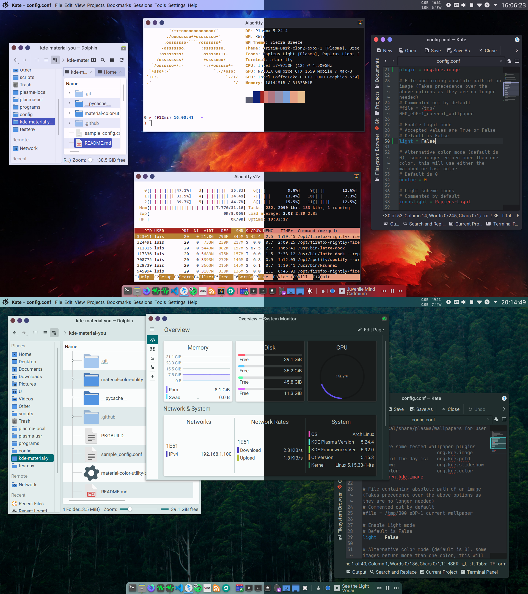This screenshot has height=594, width=528.
Task: Switch upper Dolphin to compact list view
Action: pyautogui.click(x=46, y=60)
